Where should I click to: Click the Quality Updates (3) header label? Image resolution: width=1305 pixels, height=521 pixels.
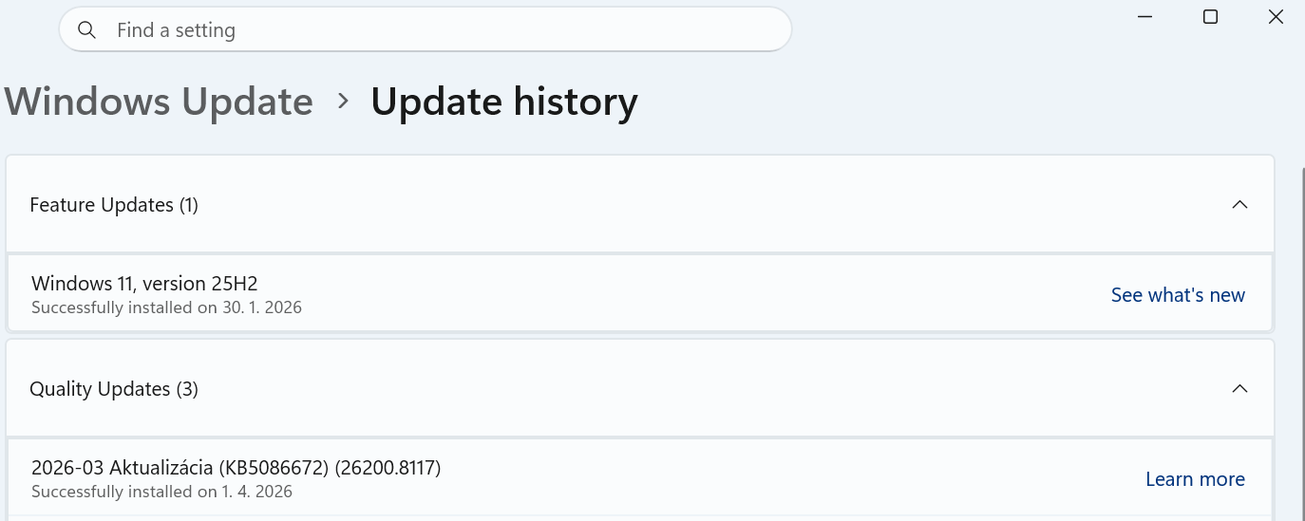pos(114,389)
